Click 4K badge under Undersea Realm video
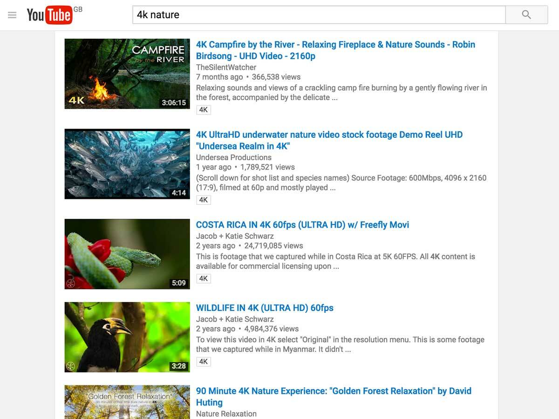The width and height of the screenshot is (559, 419). (204, 200)
